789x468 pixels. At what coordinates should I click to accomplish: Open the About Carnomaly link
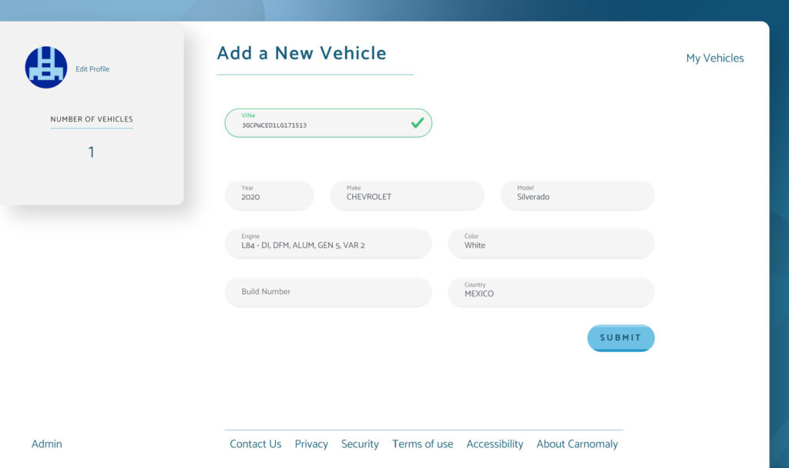click(x=577, y=444)
